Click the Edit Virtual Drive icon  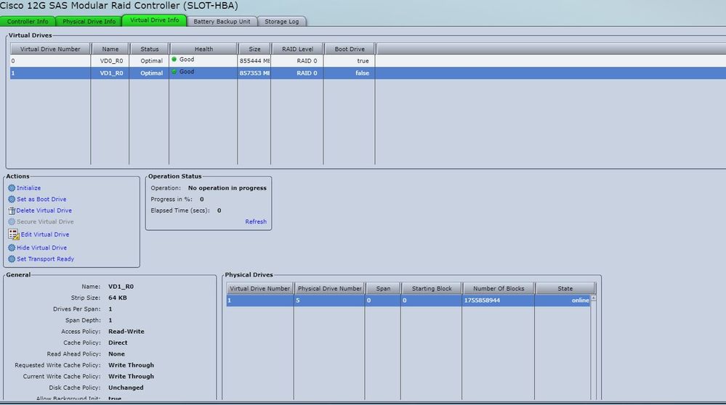13,234
